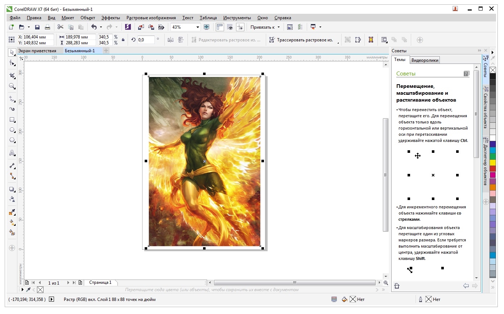Open the Инструменты menu
Screen dimensions: 504x314
[237, 17]
